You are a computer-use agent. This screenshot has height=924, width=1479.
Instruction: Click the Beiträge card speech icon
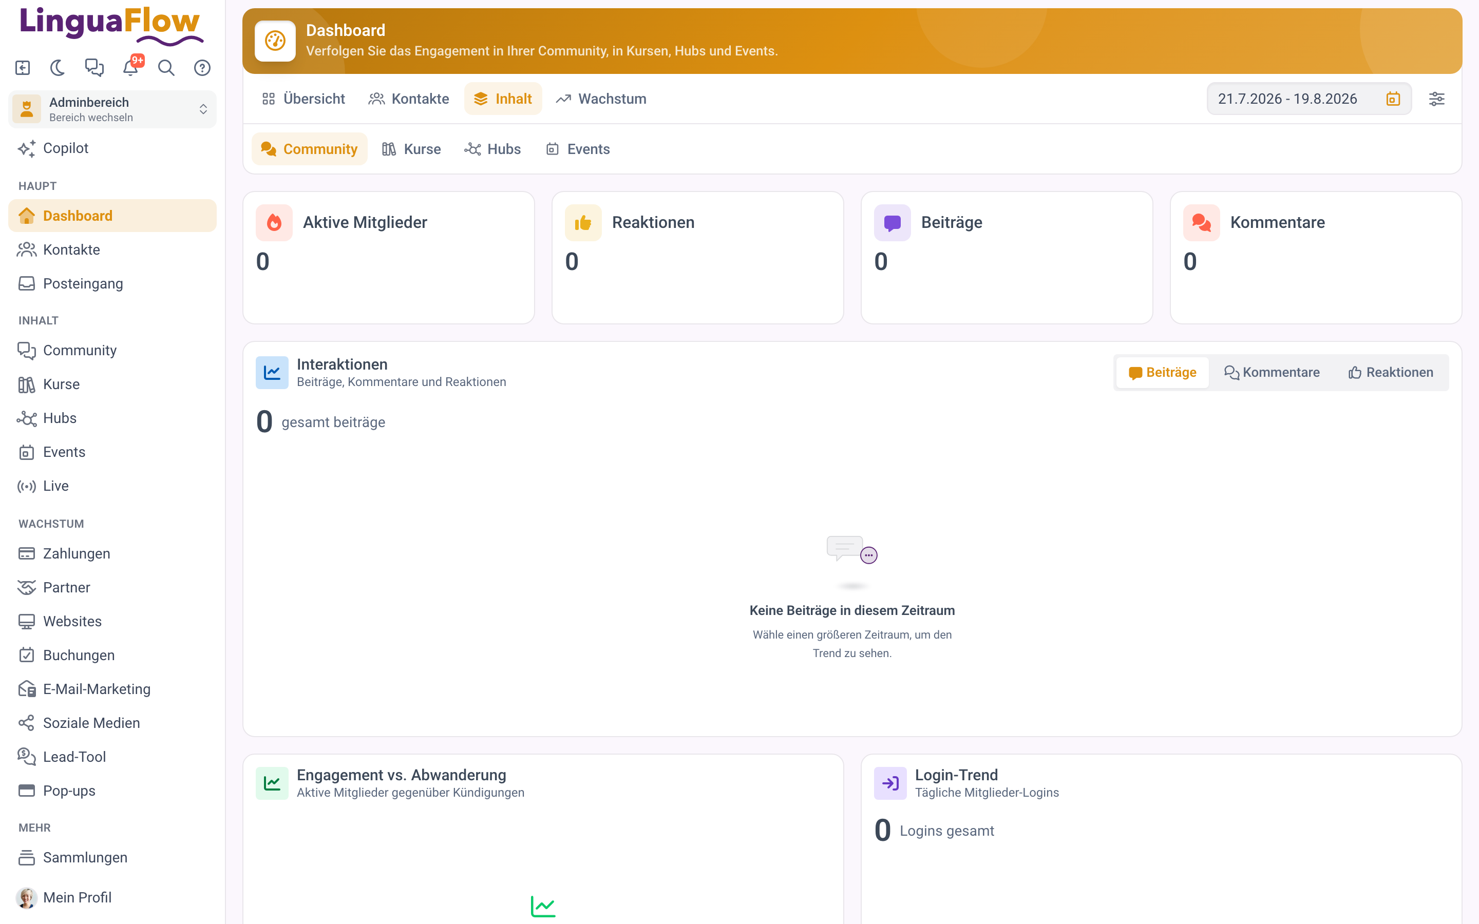tap(893, 223)
